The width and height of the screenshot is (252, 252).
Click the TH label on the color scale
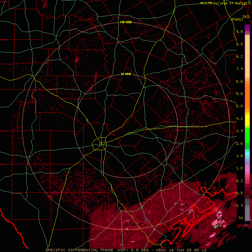coord(241,218)
